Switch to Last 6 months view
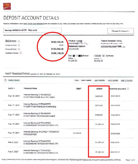The width and height of the screenshot is (138, 164). tap(113, 80)
